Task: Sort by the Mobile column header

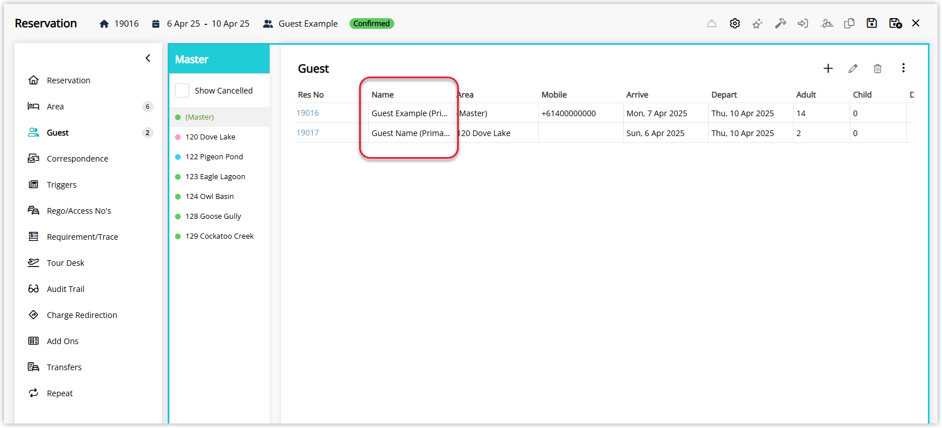Action: pyautogui.click(x=554, y=95)
